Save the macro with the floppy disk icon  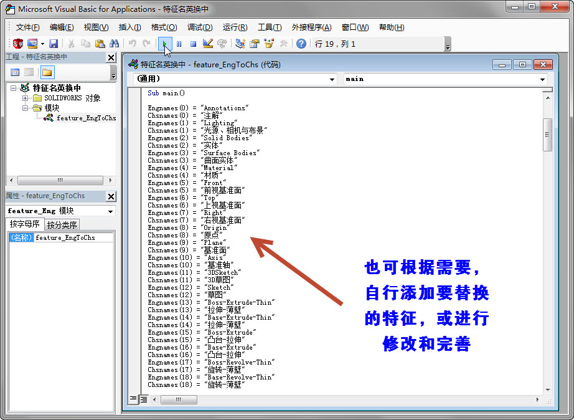[x=54, y=44]
